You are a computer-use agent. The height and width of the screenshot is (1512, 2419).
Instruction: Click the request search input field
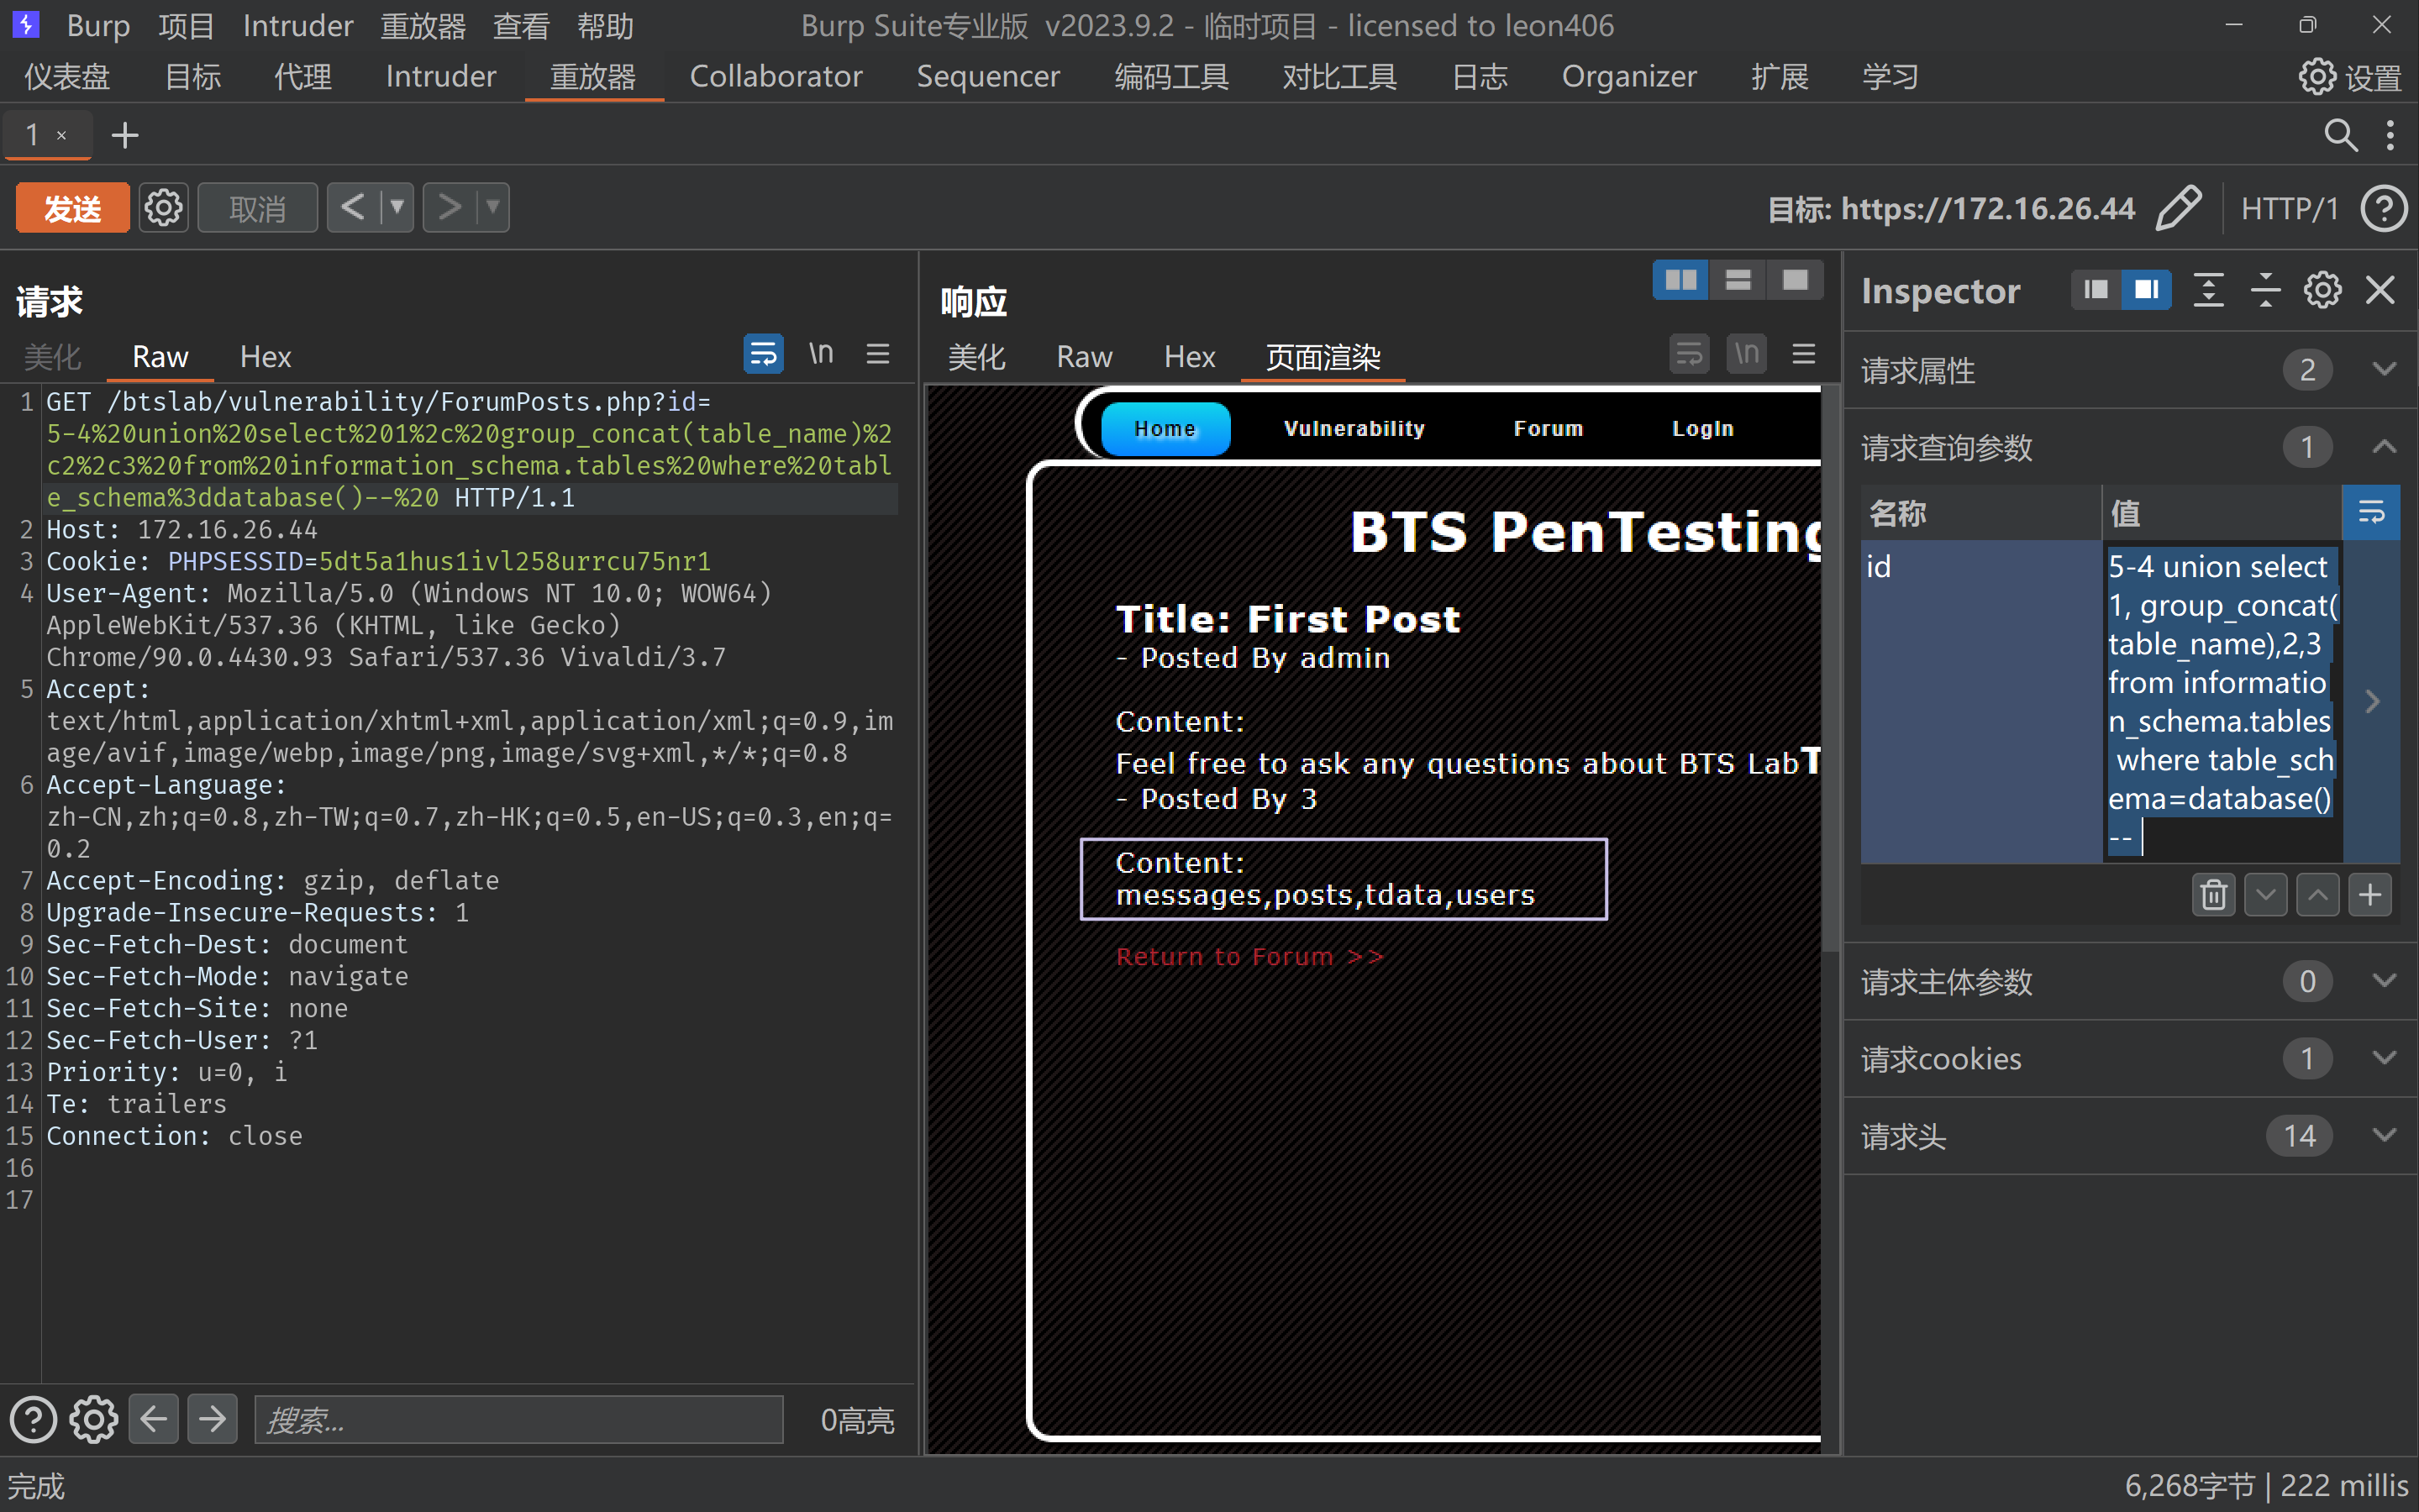(x=518, y=1419)
